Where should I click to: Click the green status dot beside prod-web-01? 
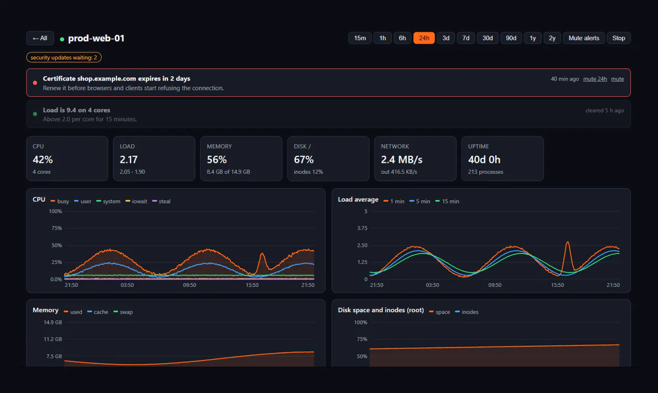pos(62,39)
